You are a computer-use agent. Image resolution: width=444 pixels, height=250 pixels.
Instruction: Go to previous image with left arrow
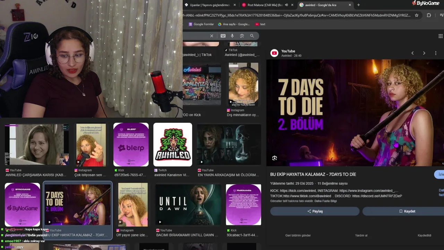click(x=412, y=53)
